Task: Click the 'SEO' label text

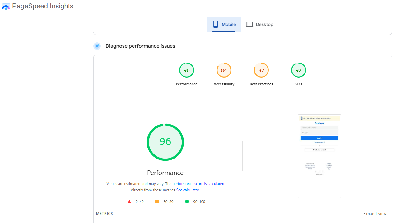Action: tap(299, 84)
